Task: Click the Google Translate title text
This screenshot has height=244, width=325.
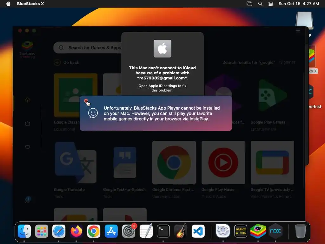Action: coord(69,189)
